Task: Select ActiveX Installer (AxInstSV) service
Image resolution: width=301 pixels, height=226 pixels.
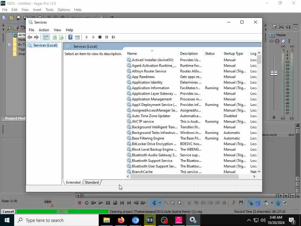Action: pos(153,60)
